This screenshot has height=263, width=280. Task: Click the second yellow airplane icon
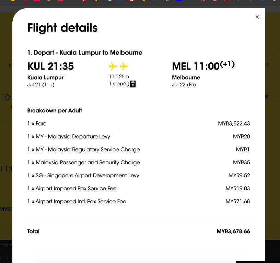124,67
